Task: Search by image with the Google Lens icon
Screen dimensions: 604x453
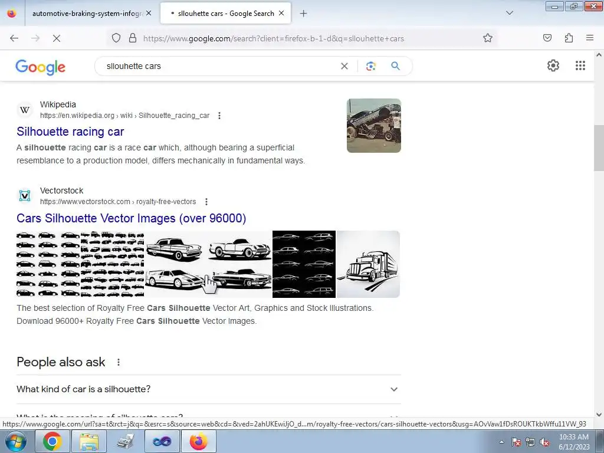Action: [370, 66]
